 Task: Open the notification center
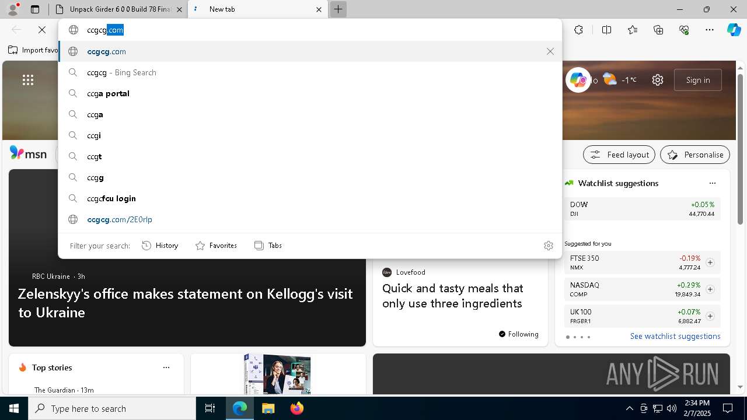728,408
